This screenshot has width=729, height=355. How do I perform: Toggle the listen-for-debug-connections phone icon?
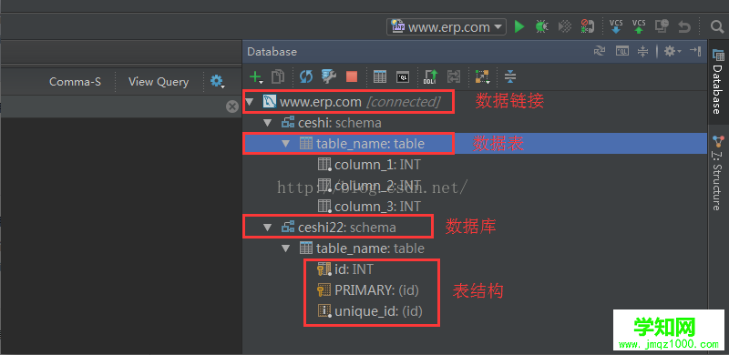pyautogui.click(x=587, y=27)
